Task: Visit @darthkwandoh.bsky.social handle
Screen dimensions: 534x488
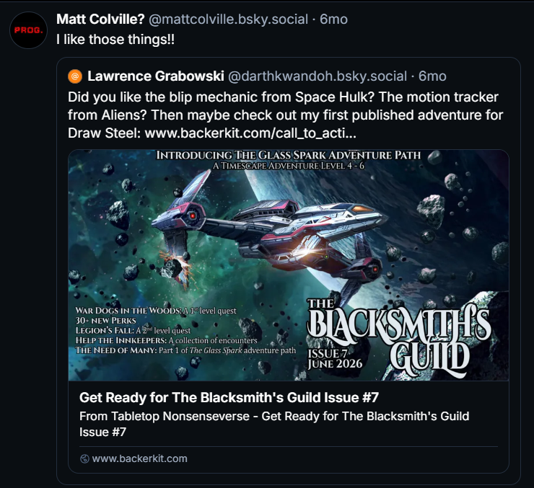Action: click(317, 76)
